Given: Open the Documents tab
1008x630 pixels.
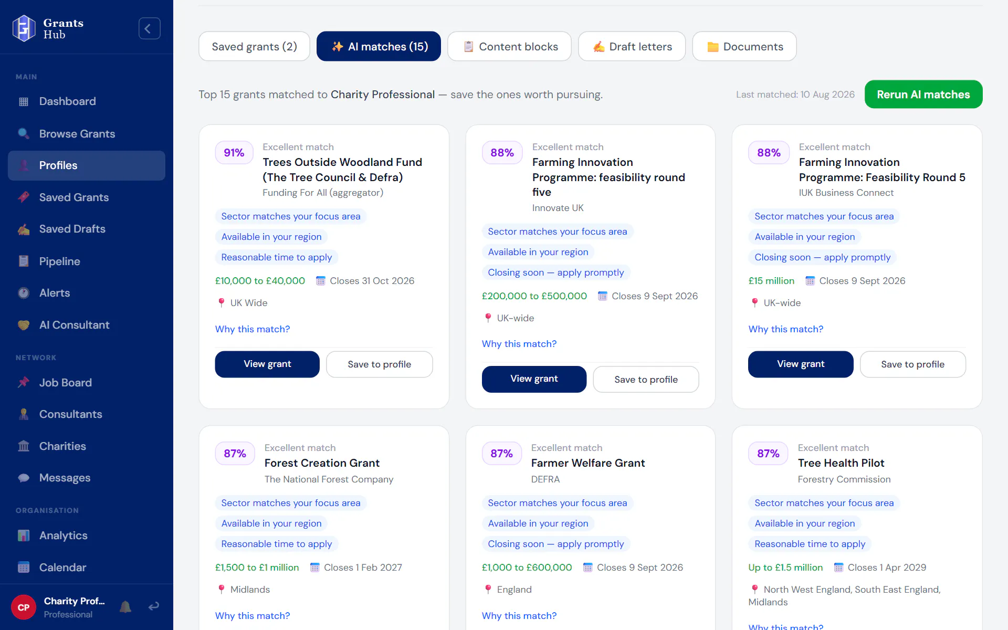Looking at the screenshot, I should 744,46.
